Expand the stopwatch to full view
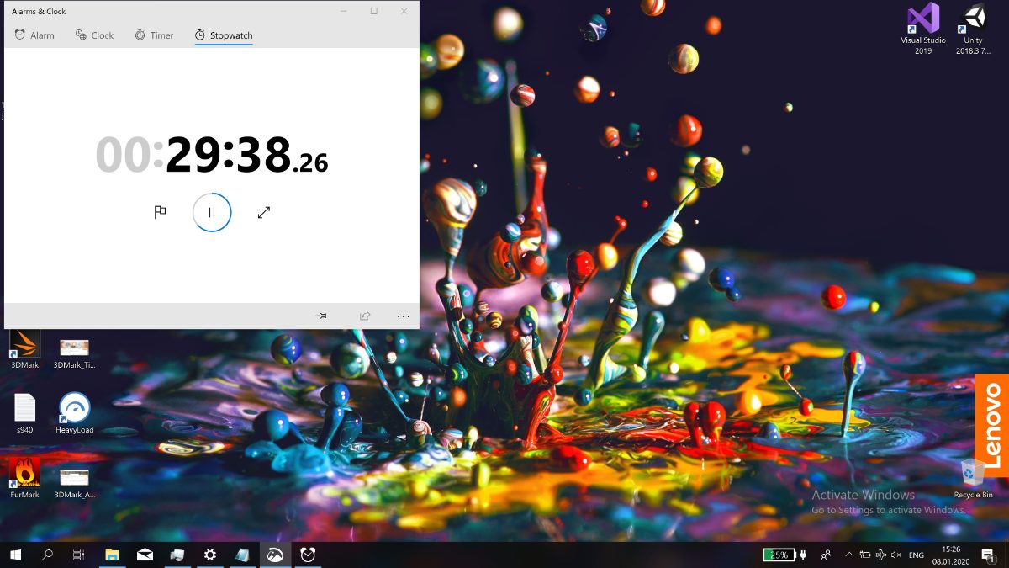Image resolution: width=1009 pixels, height=568 pixels. point(264,213)
